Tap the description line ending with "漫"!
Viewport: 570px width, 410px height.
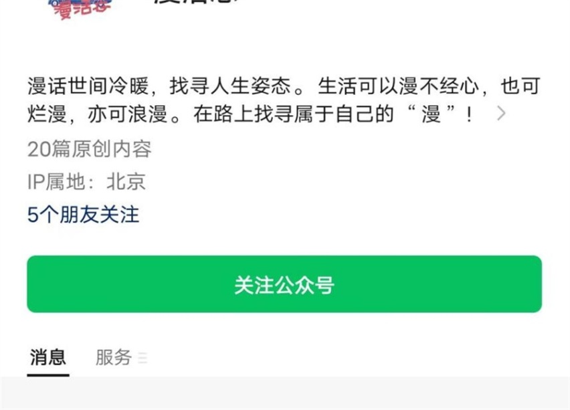(250, 114)
